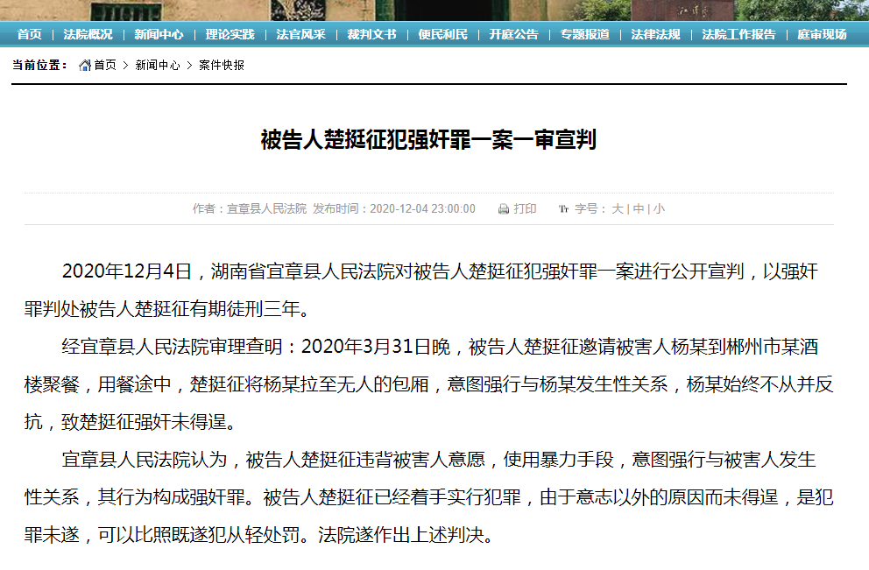The width and height of the screenshot is (869, 570).
Task: Go to 新闻中心 in the navigation bar
Action: pyautogui.click(x=159, y=34)
